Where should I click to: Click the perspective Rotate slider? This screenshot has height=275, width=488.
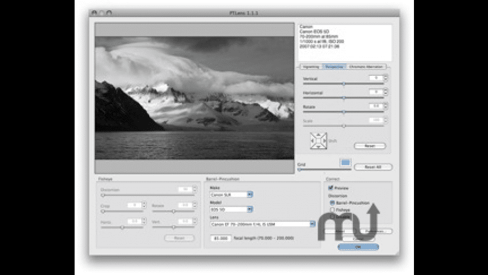point(344,112)
